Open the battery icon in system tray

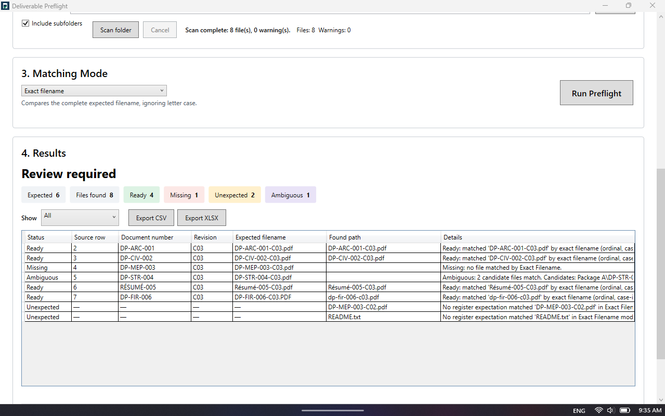tap(625, 410)
